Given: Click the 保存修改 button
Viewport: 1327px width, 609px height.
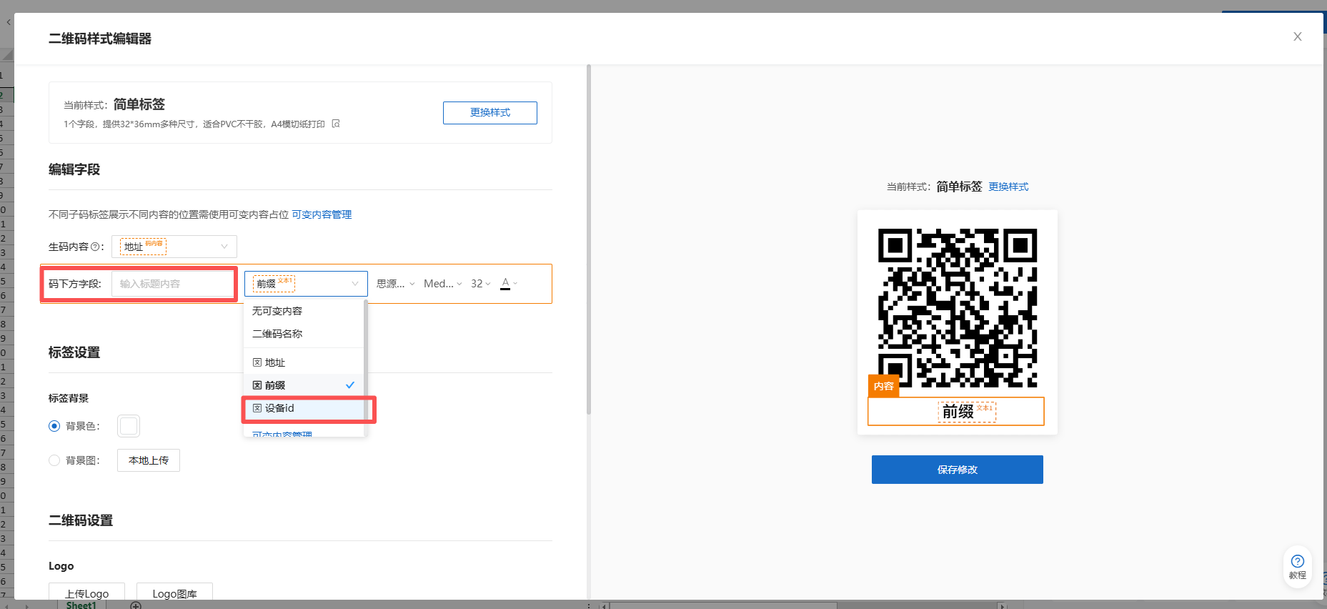Looking at the screenshot, I should [x=958, y=470].
